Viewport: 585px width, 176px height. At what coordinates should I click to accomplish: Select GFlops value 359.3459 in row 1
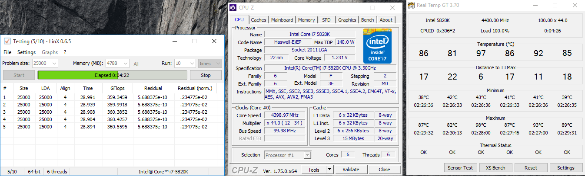coord(117,97)
